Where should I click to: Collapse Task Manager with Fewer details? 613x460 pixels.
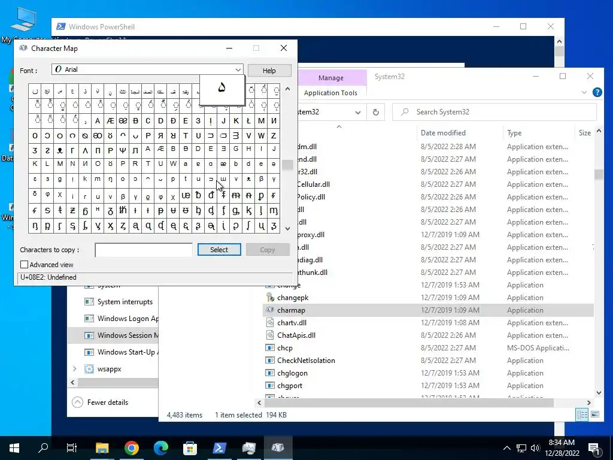pyautogui.click(x=101, y=402)
